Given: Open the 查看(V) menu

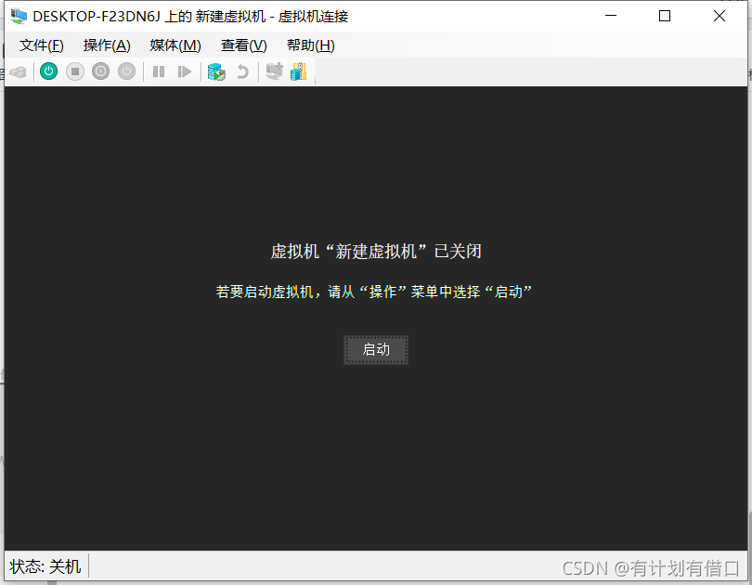Looking at the screenshot, I should pyautogui.click(x=243, y=45).
